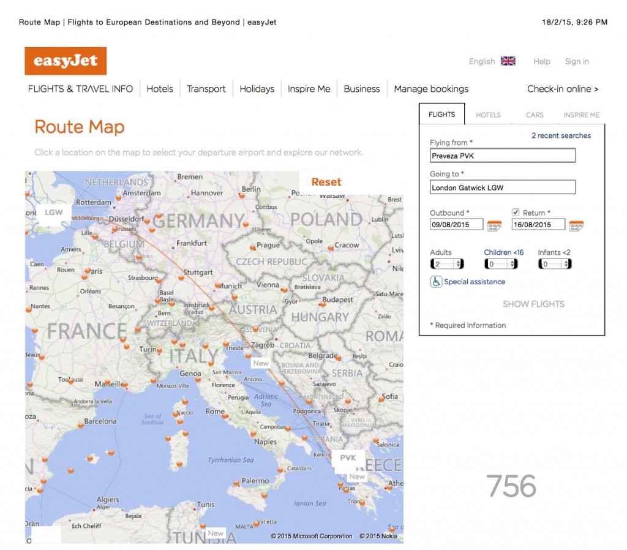Open FLIGHTS & TRAVEL INFO menu
This screenshot has width=627, height=550.
tap(80, 89)
